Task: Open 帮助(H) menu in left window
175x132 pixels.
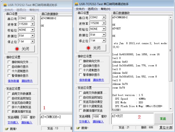Action: [34, 10]
